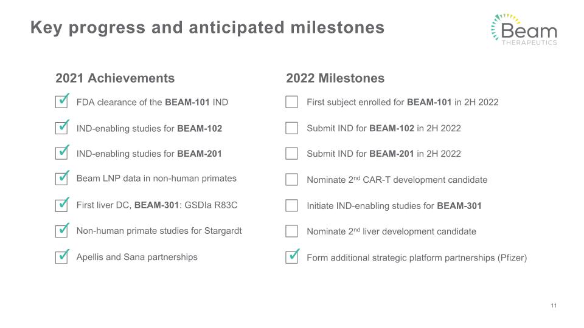This screenshot has width=584, height=328.
Task: Click the 2021 Achievements heading
Action: pyautogui.click(x=115, y=78)
